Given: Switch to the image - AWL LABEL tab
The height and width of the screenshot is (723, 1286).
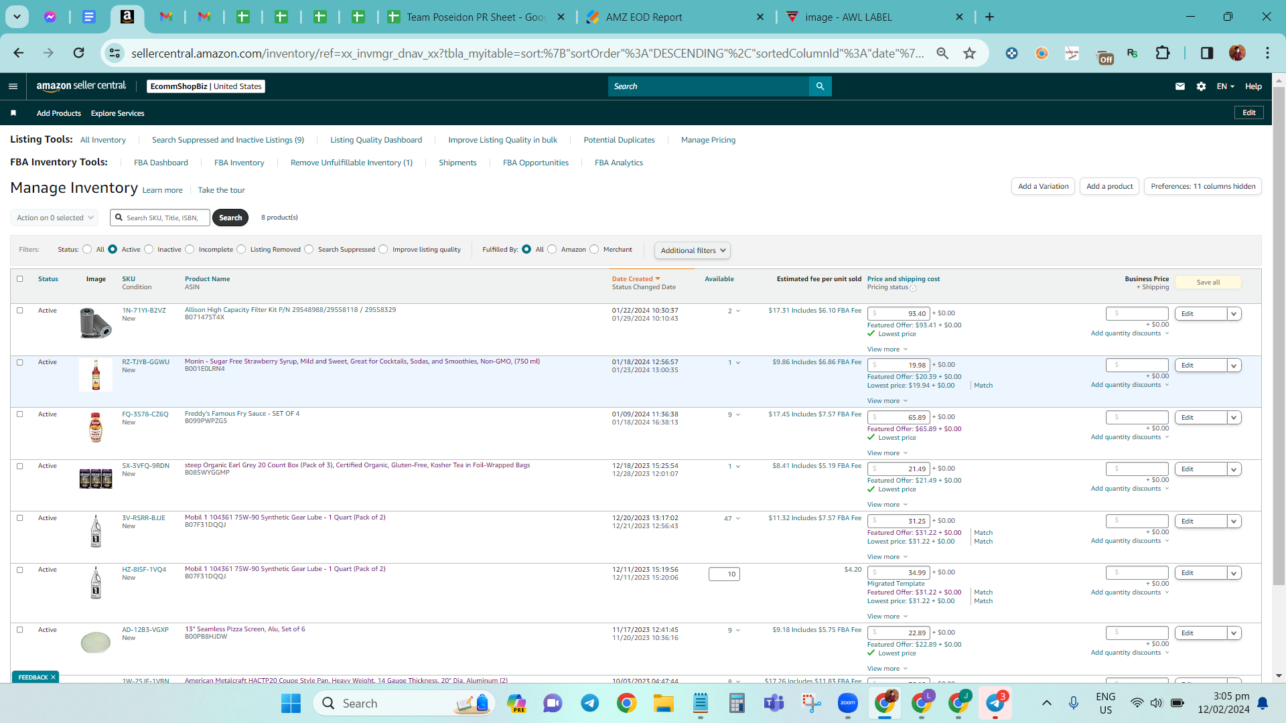Looking at the screenshot, I should [x=874, y=17].
